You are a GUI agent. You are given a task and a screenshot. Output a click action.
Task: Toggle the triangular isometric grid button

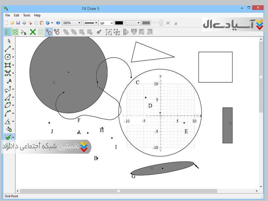coord(15,32)
